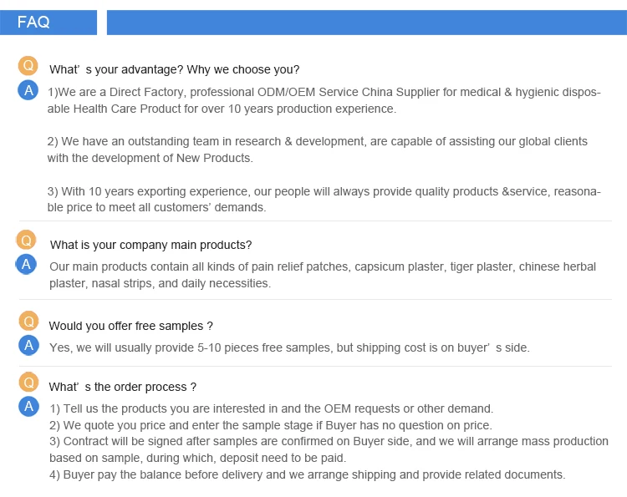Click the Q icon beside the order process question
The height and width of the screenshot is (497, 627).
click(28, 383)
